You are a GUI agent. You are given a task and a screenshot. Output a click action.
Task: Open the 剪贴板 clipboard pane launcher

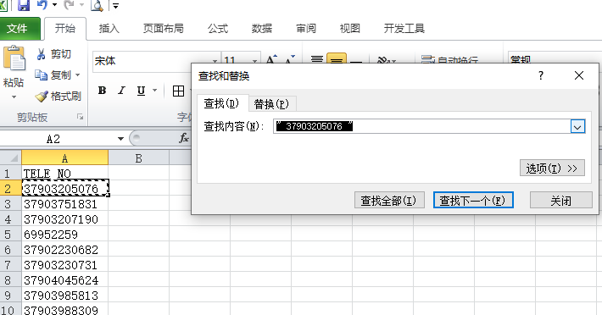80,117
